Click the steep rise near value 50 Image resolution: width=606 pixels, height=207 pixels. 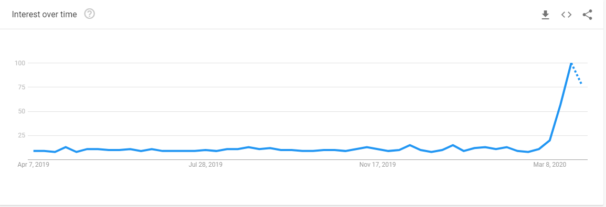click(560, 104)
